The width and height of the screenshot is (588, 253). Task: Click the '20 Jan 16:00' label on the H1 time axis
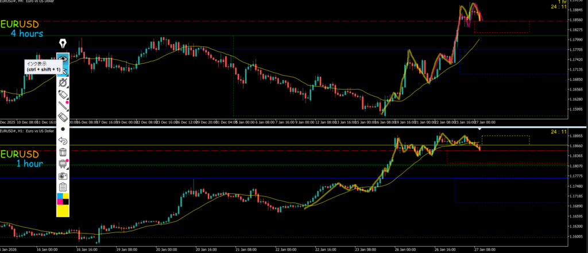pos(206,249)
